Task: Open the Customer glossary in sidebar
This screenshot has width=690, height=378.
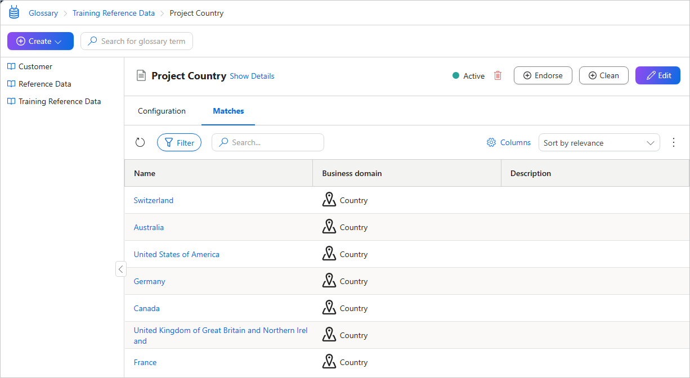Action: tap(35, 66)
